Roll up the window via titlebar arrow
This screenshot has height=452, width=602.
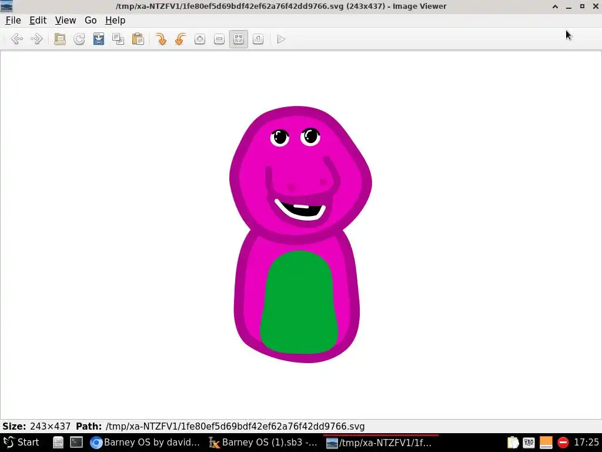click(x=555, y=6)
